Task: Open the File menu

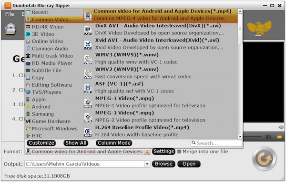Action: pos(10,14)
